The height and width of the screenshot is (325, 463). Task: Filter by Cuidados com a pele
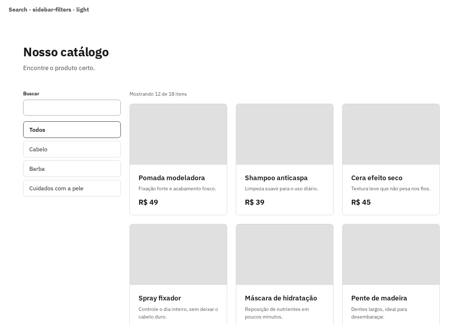tap(72, 188)
